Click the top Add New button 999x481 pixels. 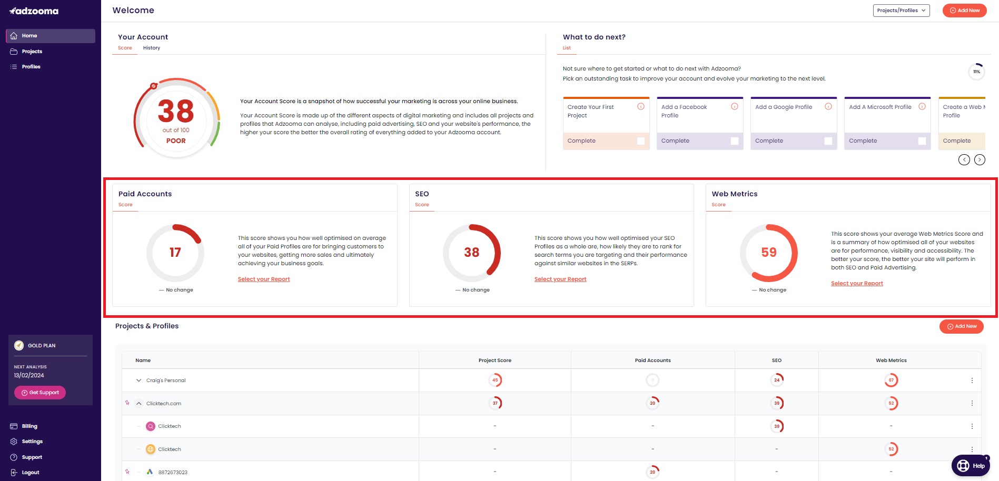click(x=964, y=11)
